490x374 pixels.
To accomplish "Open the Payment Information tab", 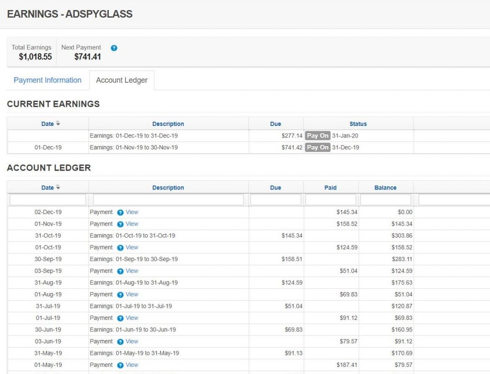I will click(x=47, y=80).
